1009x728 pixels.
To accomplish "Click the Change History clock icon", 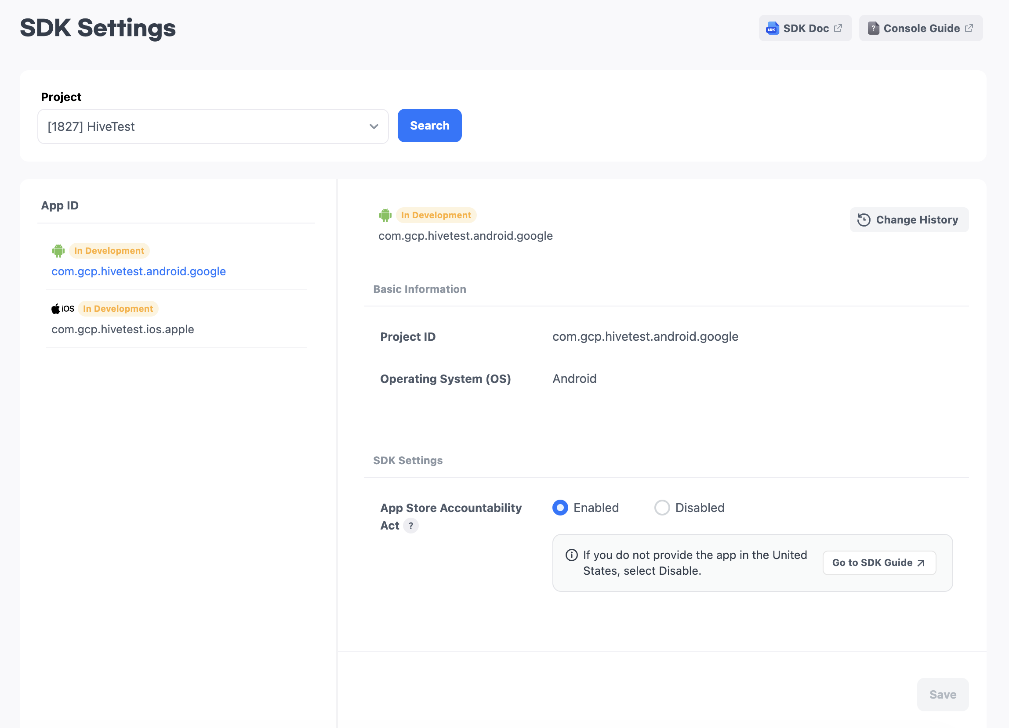I will (864, 220).
